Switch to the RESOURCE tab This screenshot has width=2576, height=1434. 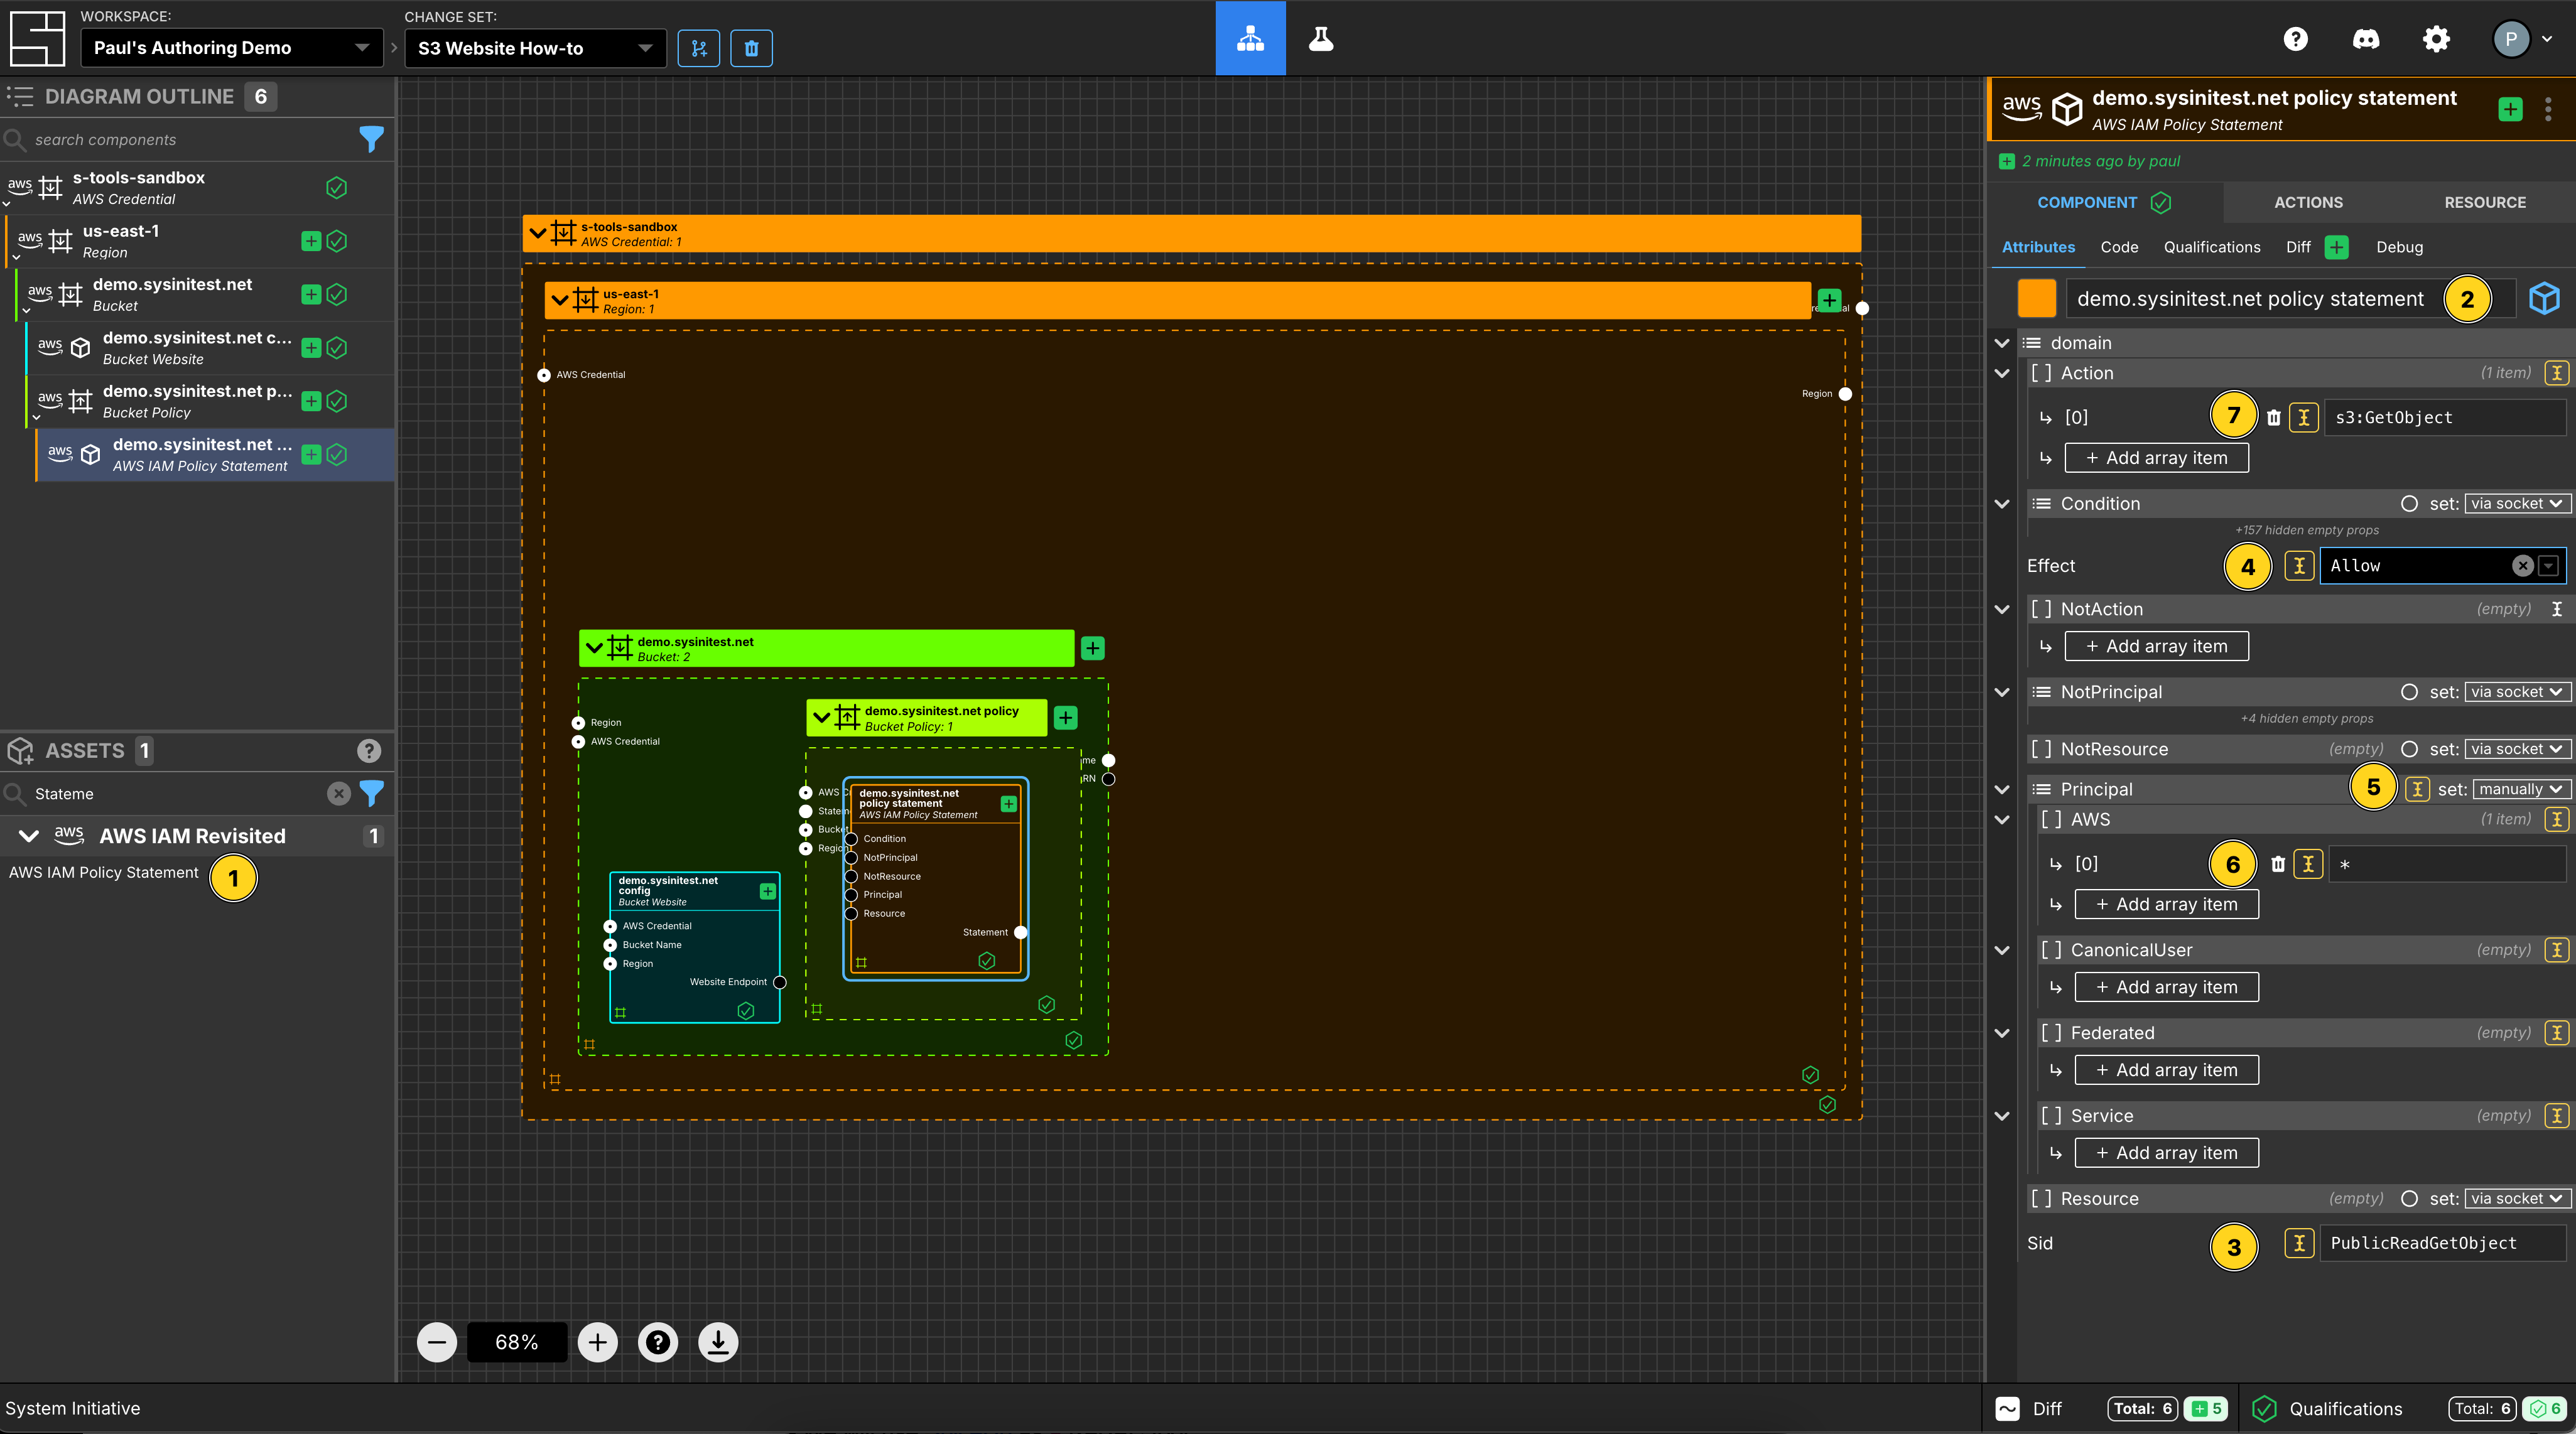(2485, 202)
